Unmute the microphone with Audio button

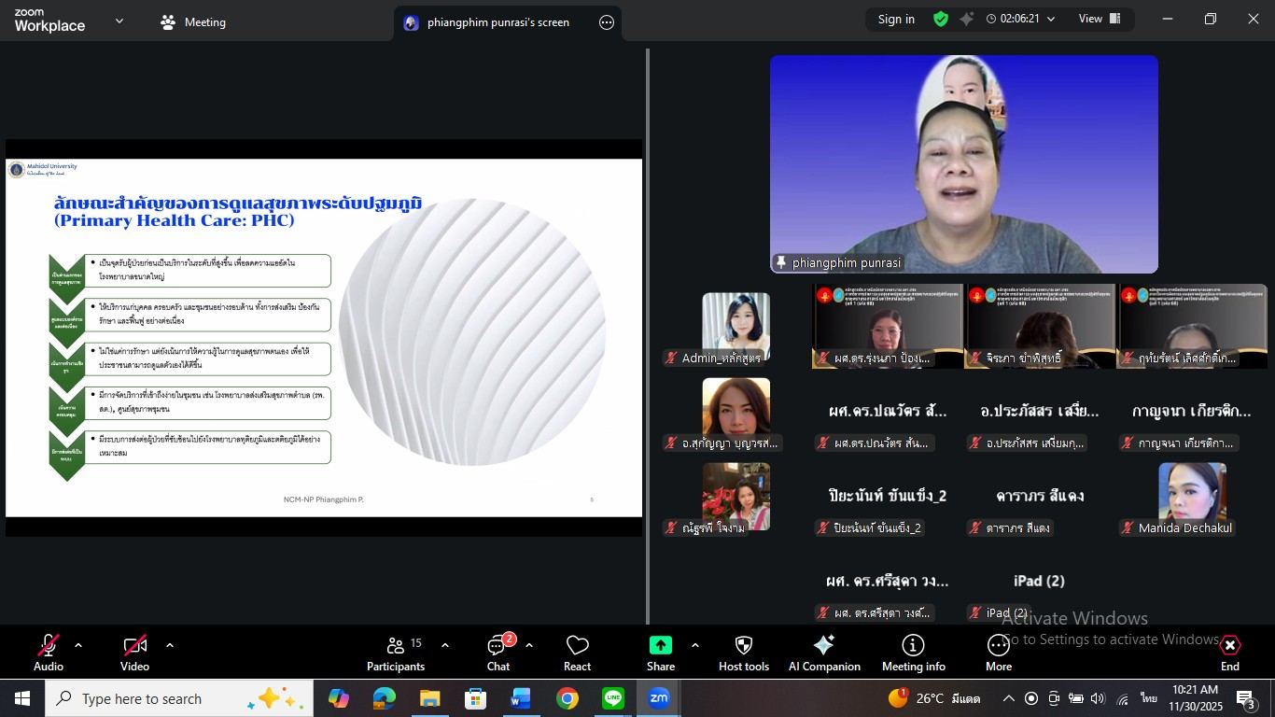coord(49,653)
